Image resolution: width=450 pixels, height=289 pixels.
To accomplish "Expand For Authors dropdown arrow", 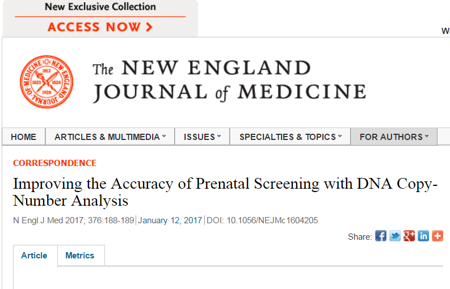I will point(427,136).
